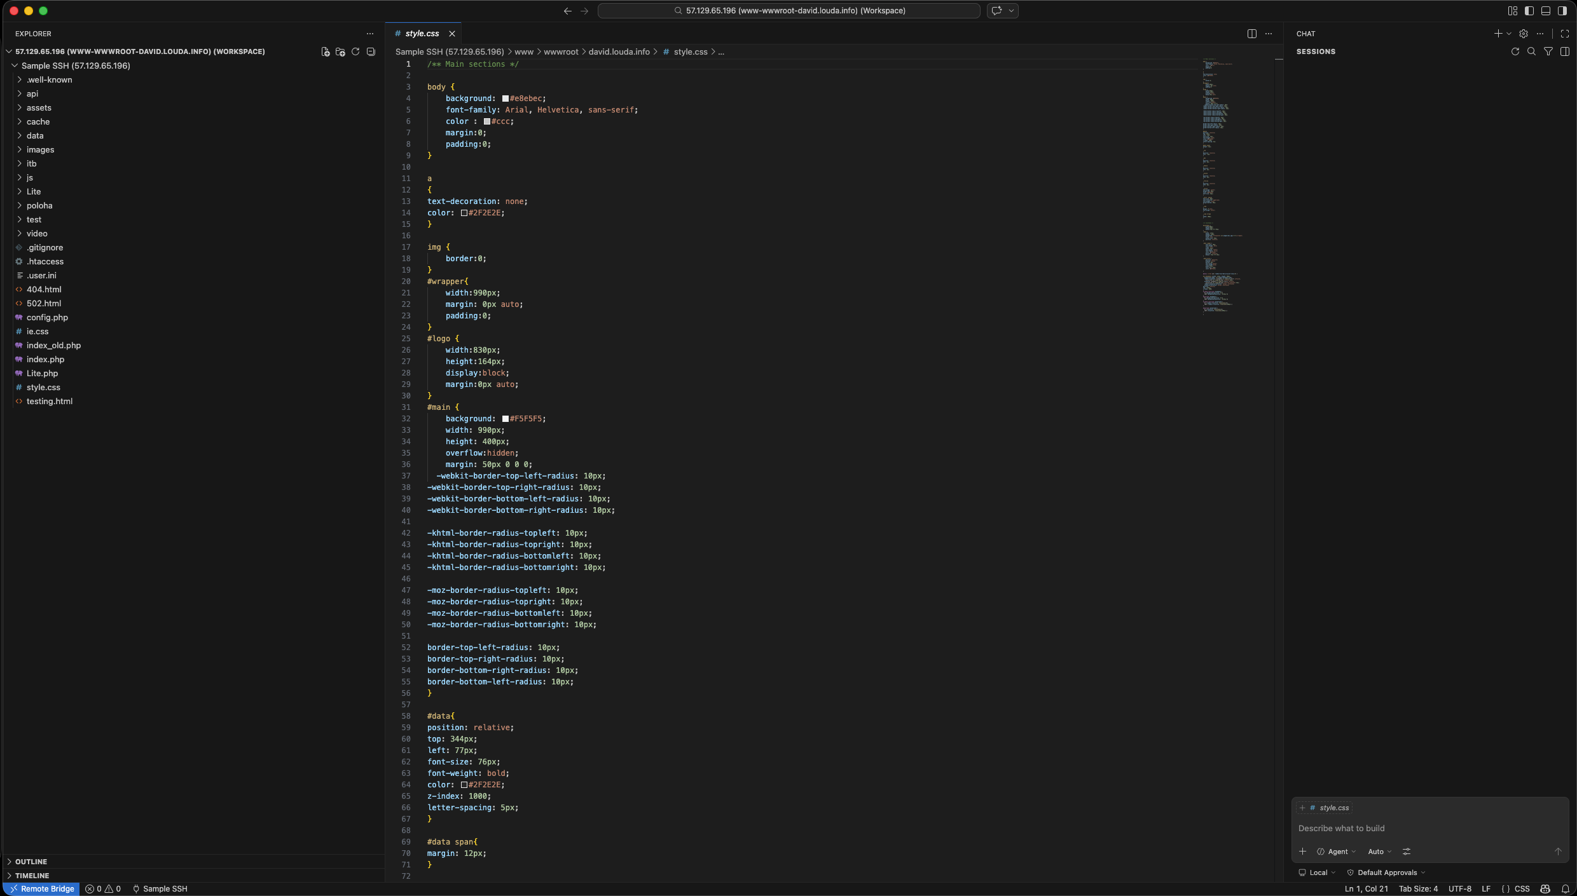Toggle the secondary sidebar visibility
Image resolution: width=1577 pixels, height=896 pixels.
[x=1562, y=11]
